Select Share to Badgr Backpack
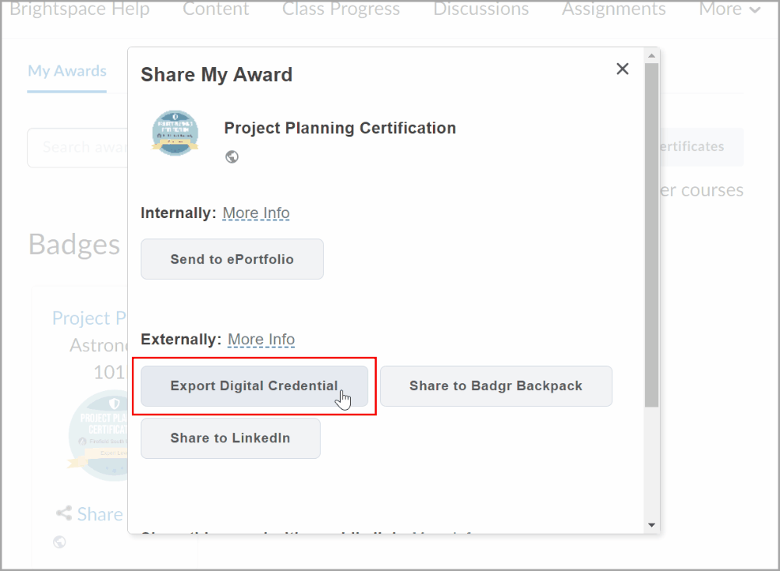 tap(495, 386)
